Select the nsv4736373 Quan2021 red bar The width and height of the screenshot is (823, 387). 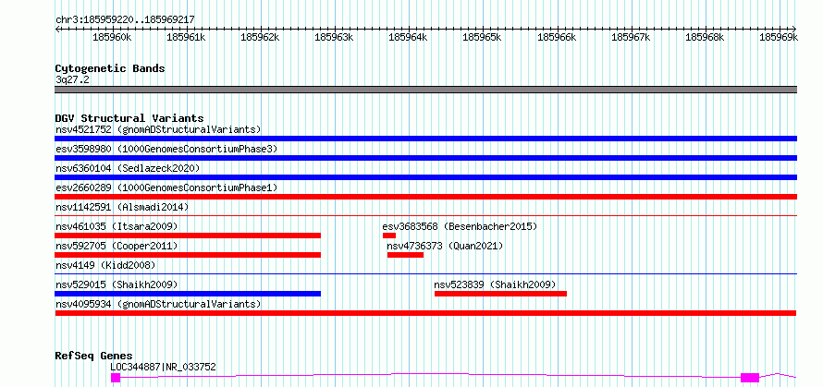(x=405, y=255)
